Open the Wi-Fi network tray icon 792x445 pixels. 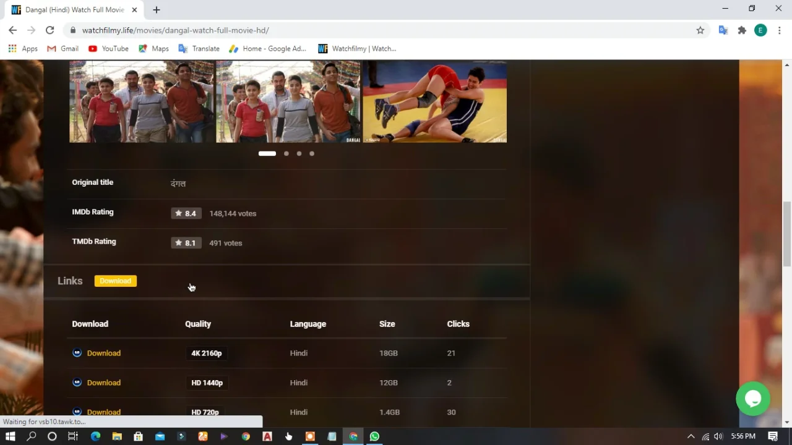pyautogui.click(x=705, y=436)
